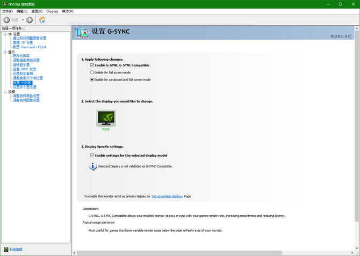Open the Display menu
360x256 pixels.
(x=52, y=11)
